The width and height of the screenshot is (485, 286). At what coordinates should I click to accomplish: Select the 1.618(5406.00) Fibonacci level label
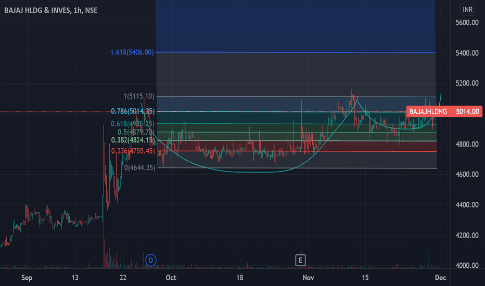click(x=132, y=52)
